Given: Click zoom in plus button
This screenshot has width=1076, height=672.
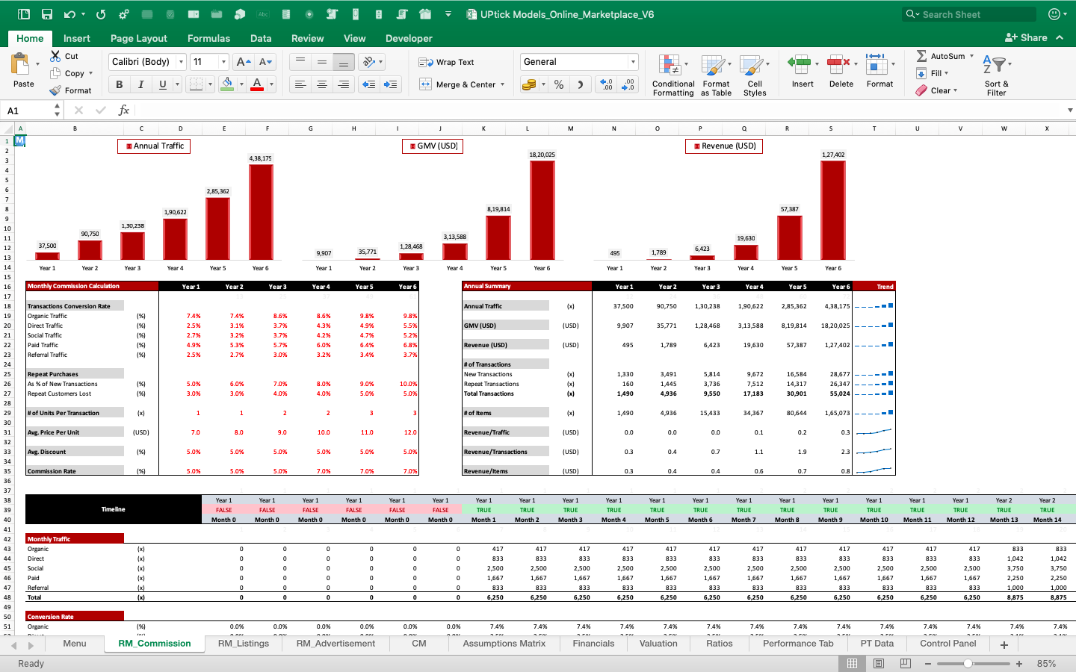Looking at the screenshot, I should tap(1019, 663).
